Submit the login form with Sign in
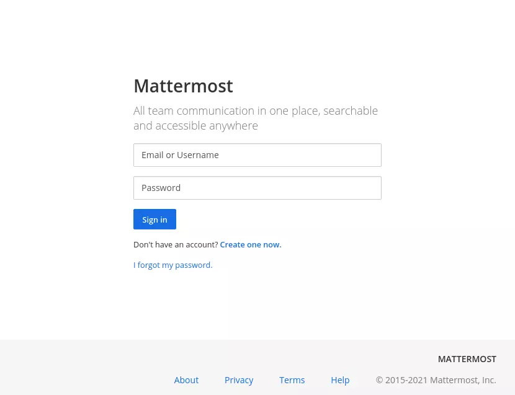515x395 pixels. pyautogui.click(x=154, y=220)
